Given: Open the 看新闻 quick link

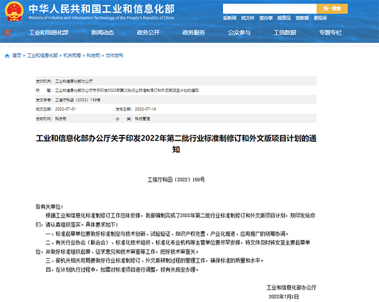Looking at the screenshot, I should point(229,18).
